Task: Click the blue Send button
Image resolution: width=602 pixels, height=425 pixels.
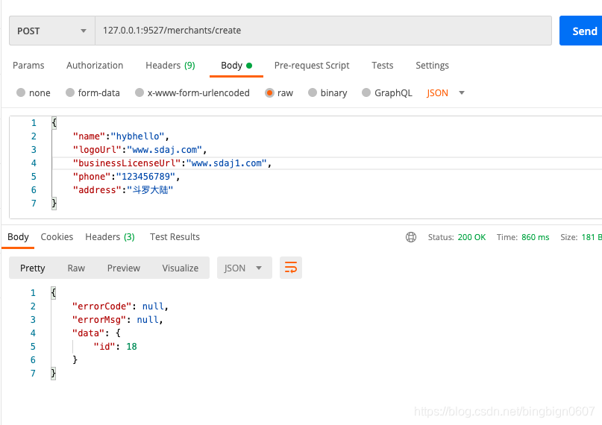Action: point(580,31)
